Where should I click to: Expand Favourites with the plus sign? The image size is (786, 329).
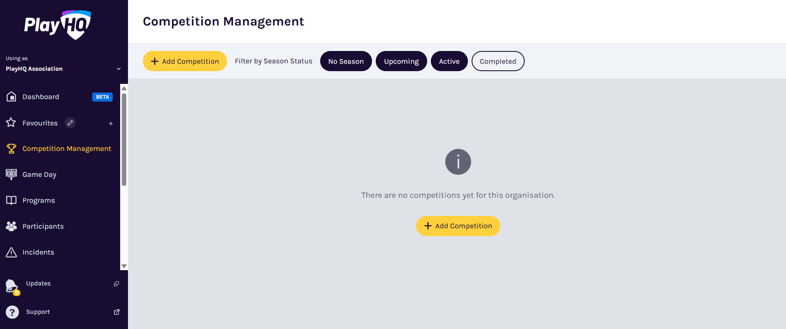111,123
